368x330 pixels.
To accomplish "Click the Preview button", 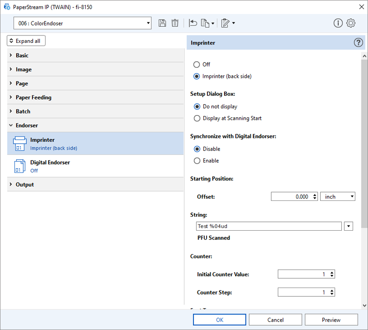I will pyautogui.click(x=331, y=319).
